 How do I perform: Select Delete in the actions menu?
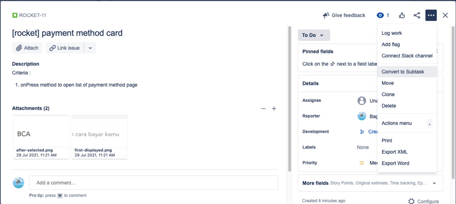point(407,106)
